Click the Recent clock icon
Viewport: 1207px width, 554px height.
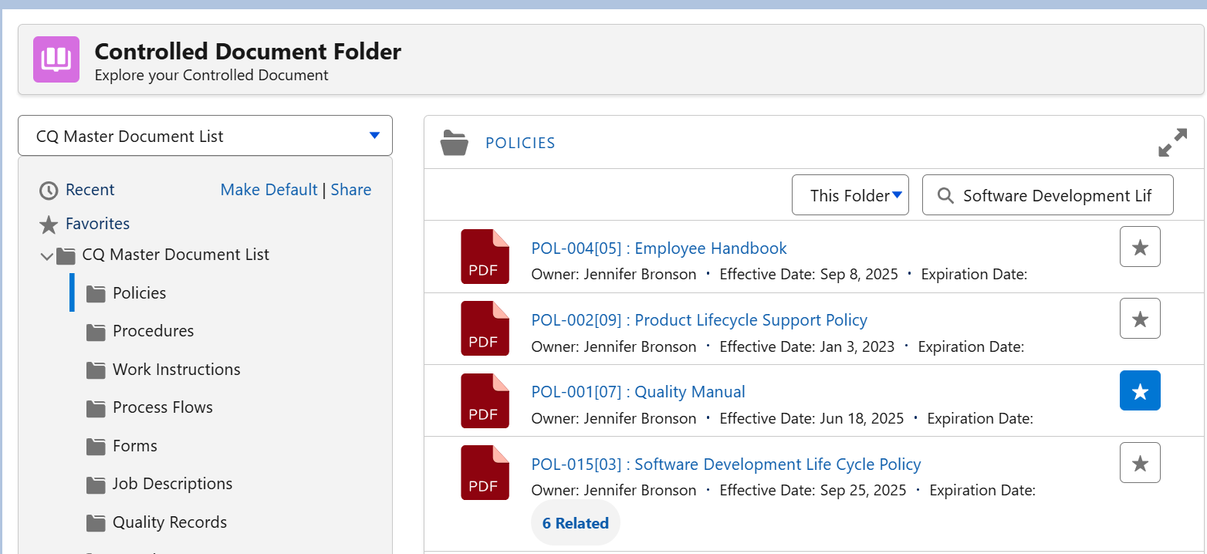click(x=49, y=191)
